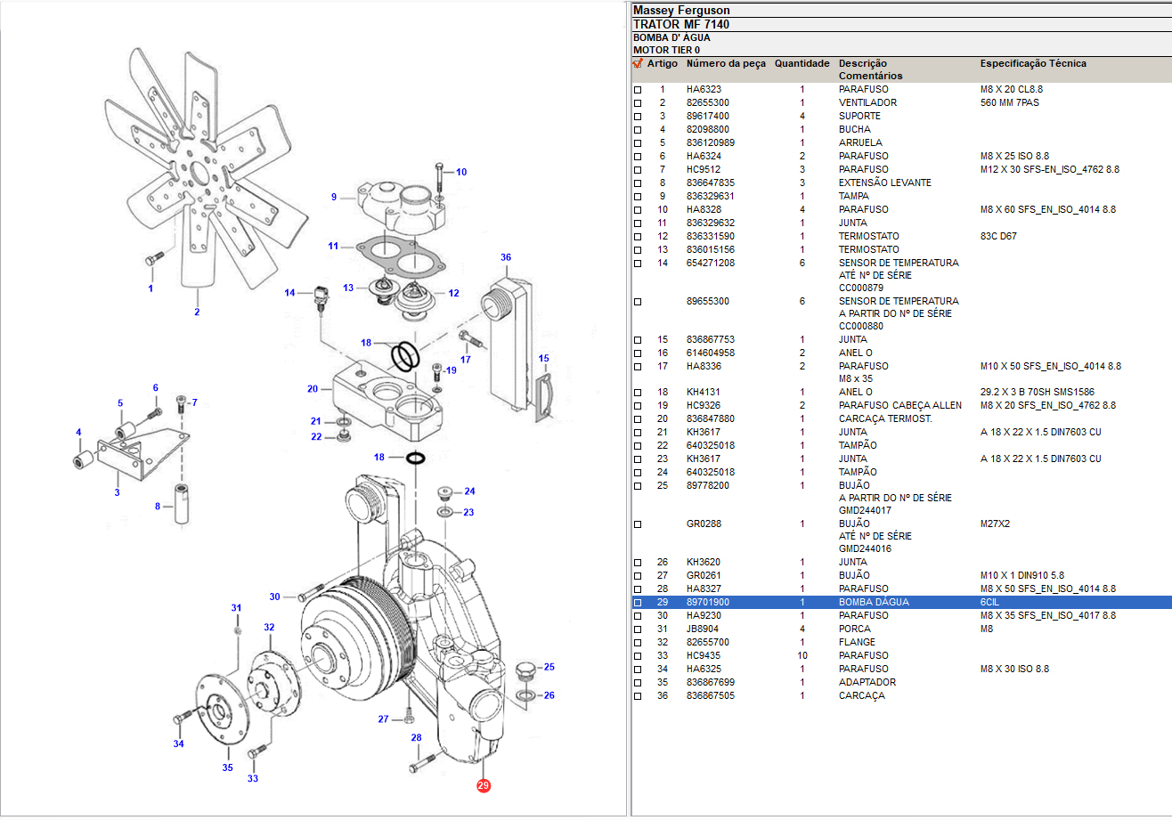This screenshot has height=820, width=1172.
Task: Check the box for item 1 HA6323
Action: (x=637, y=90)
